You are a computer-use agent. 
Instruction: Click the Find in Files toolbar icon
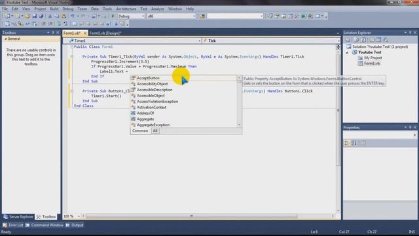[x=202, y=16]
